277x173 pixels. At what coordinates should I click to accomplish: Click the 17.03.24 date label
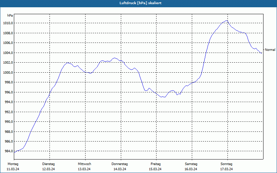coord(226,169)
